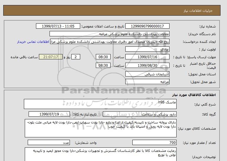Click the general description box ماسک n95
Image resolution: width=227 pixels, height=161 pixels.
pyautogui.click(x=100, y=104)
